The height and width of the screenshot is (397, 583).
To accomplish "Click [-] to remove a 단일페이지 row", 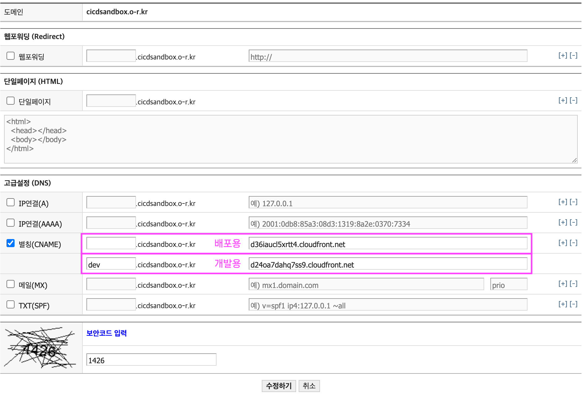I will click(573, 101).
